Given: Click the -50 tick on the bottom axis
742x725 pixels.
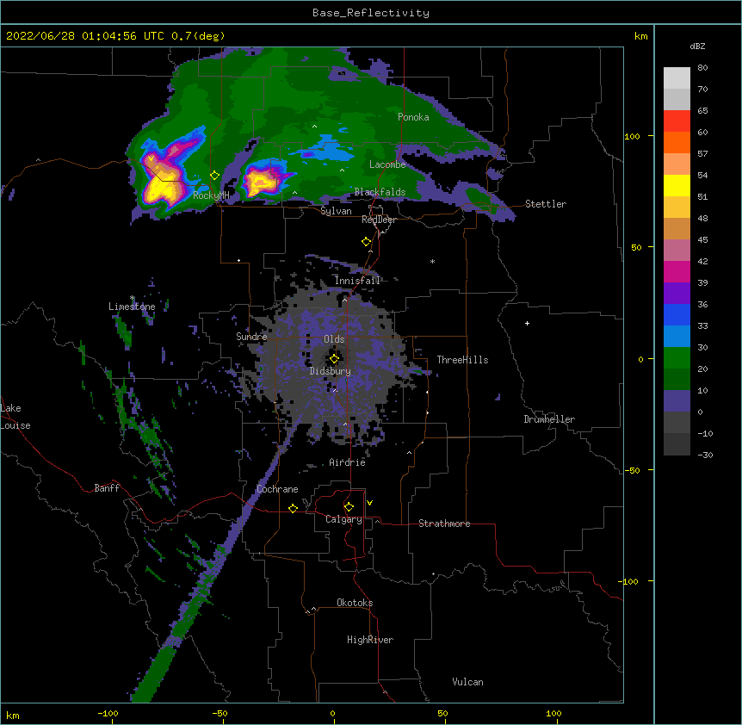Looking at the screenshot, I should coord(220,714).
